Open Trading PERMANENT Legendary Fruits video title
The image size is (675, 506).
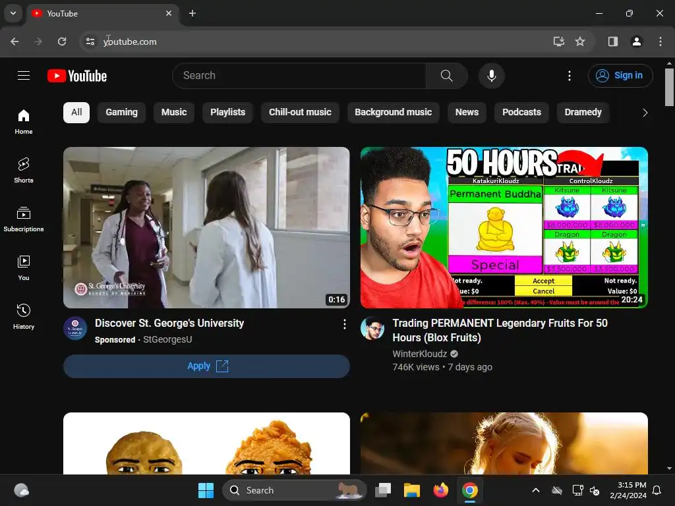(x=500, y=331)
